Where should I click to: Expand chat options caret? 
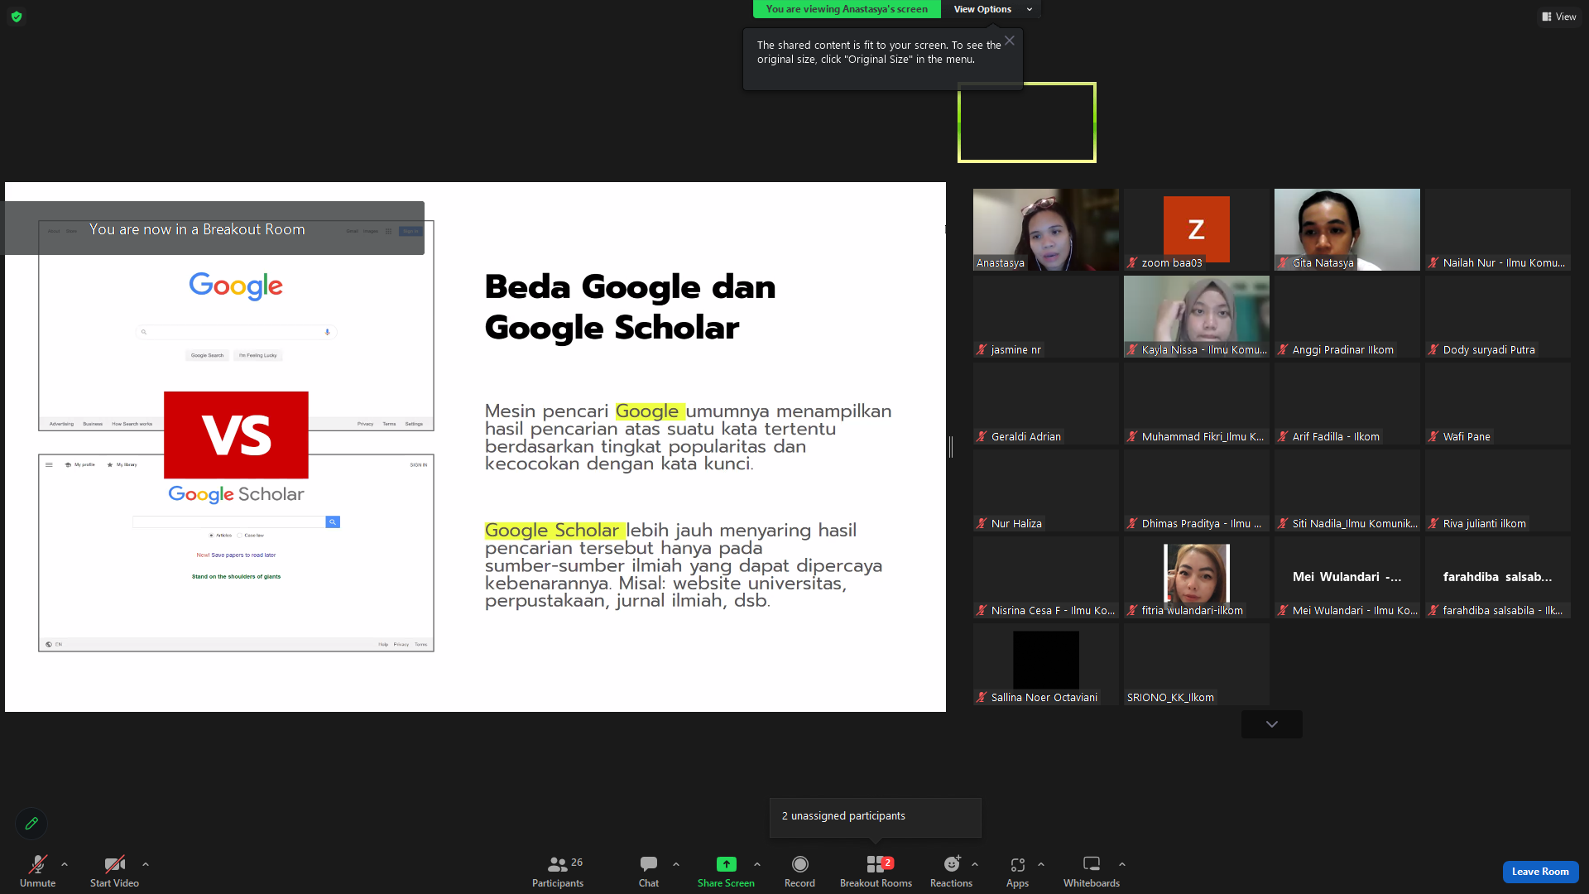coord(676,864)
